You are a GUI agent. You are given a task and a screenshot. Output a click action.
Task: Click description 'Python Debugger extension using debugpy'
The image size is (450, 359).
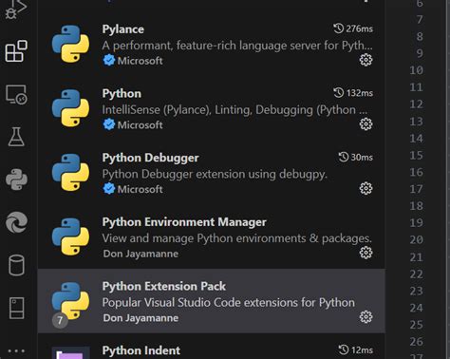point(215,174)
